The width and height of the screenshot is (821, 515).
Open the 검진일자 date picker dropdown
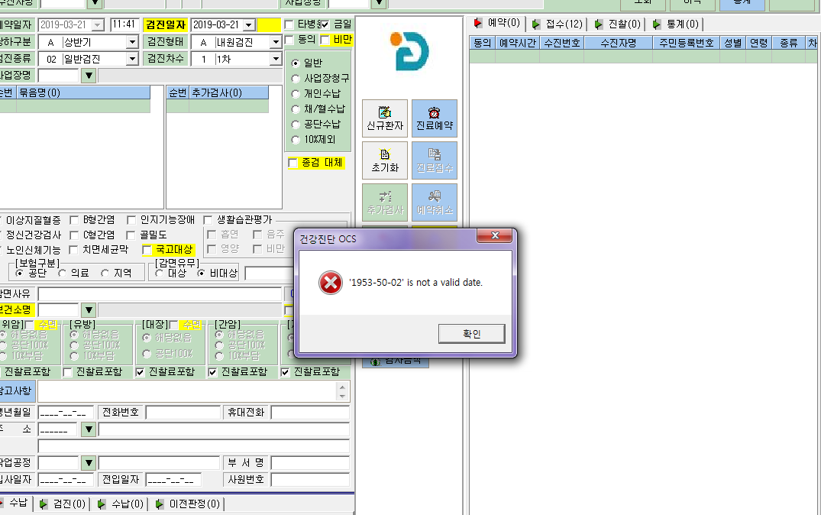tap(249, 24)
